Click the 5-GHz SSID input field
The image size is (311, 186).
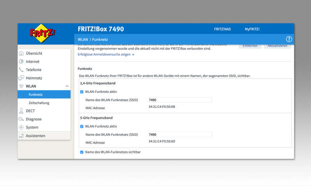180,134
